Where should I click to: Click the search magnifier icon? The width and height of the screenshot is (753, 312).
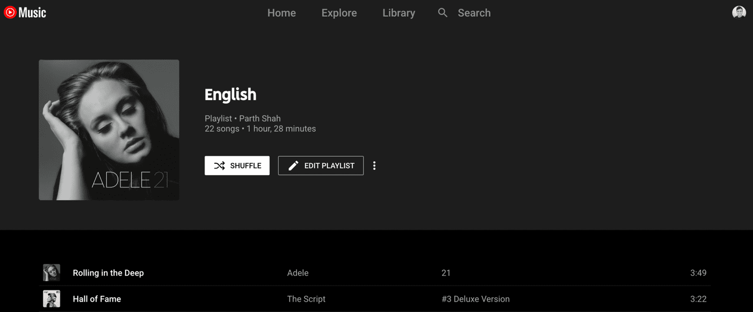[x=442, y=12]
